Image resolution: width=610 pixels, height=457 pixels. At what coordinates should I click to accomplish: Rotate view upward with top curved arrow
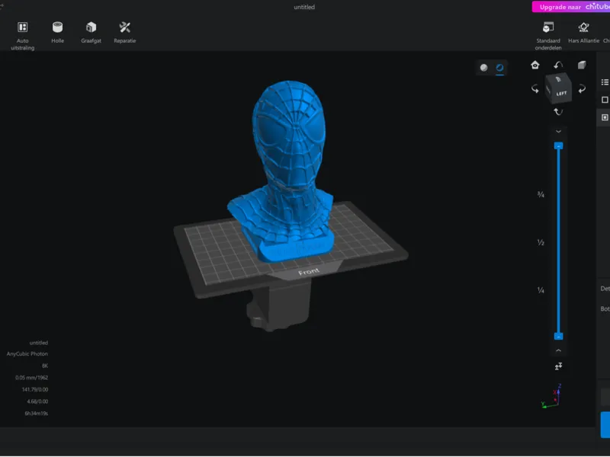(x=558, y=65)
